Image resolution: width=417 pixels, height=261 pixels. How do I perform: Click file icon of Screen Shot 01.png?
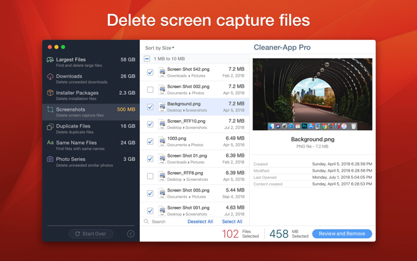coord(162,159)
